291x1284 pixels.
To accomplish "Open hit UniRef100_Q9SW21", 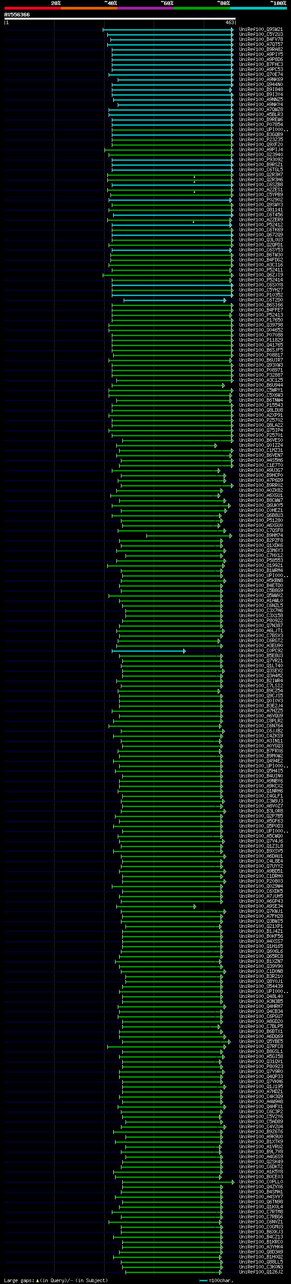I will click(261, 30).
